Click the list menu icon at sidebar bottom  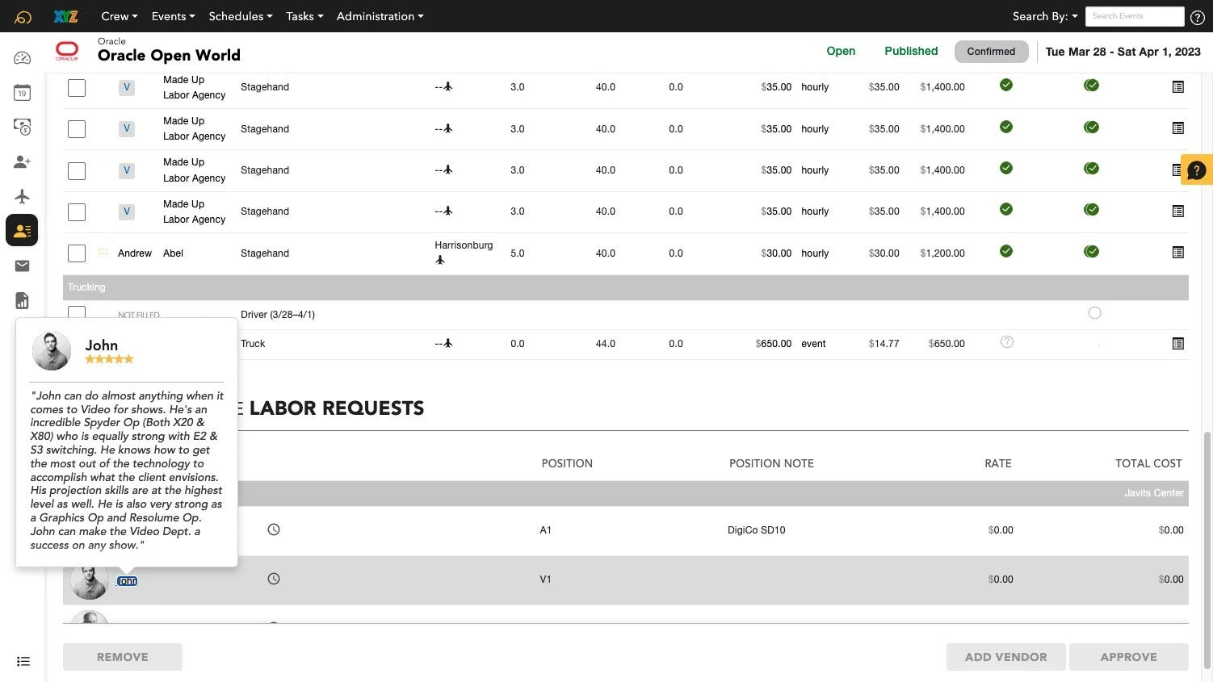[23, 661]
